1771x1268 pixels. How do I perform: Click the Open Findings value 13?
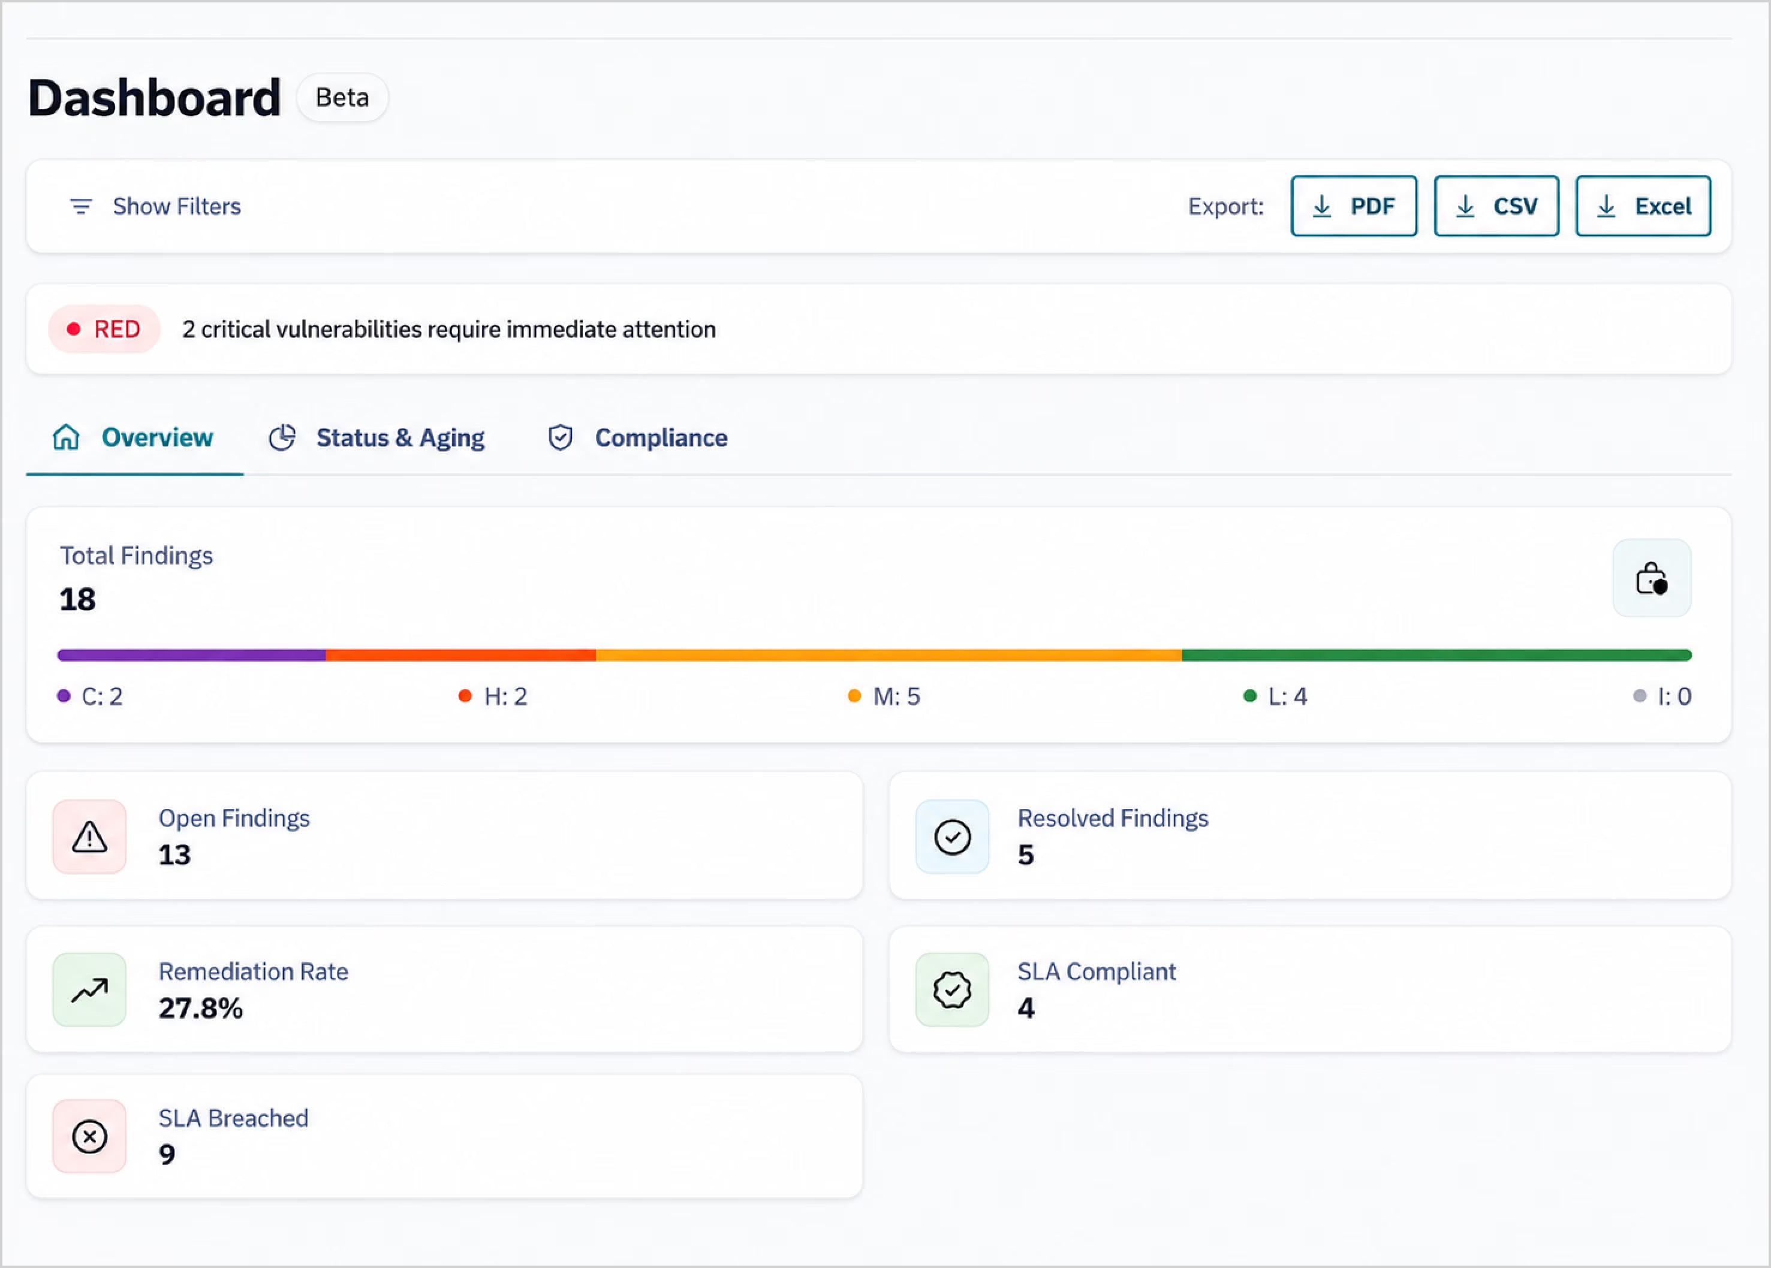pos(174,855)
